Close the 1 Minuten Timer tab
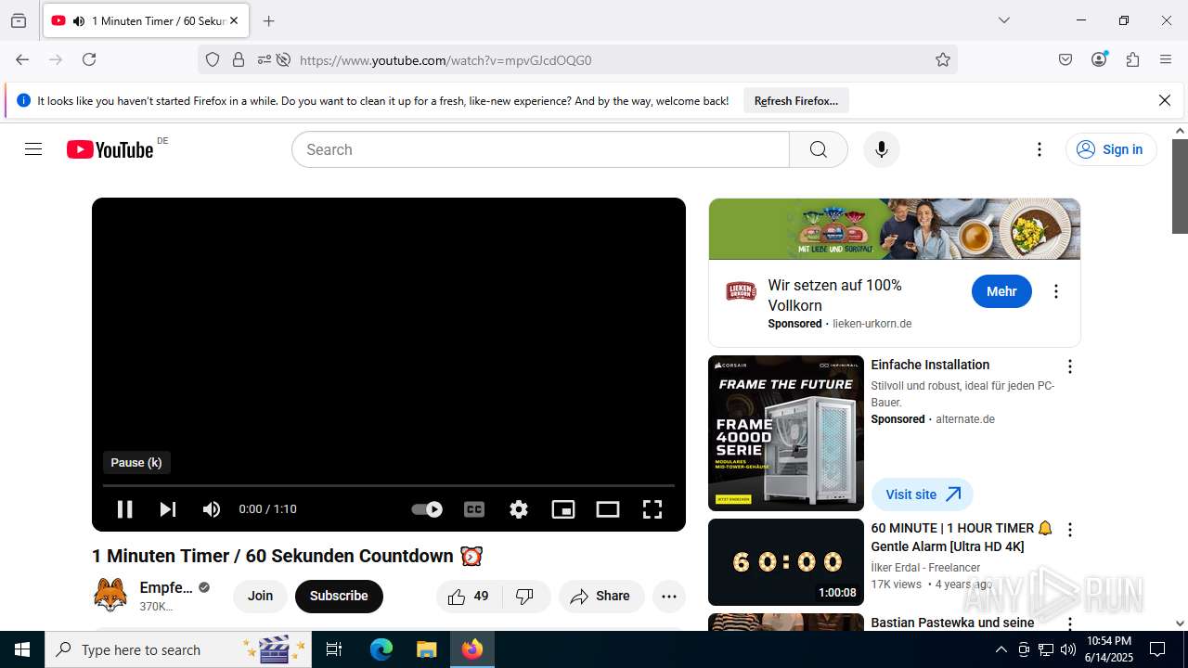This screenshot has height=668, width=1188. click(x=234, y=20)
